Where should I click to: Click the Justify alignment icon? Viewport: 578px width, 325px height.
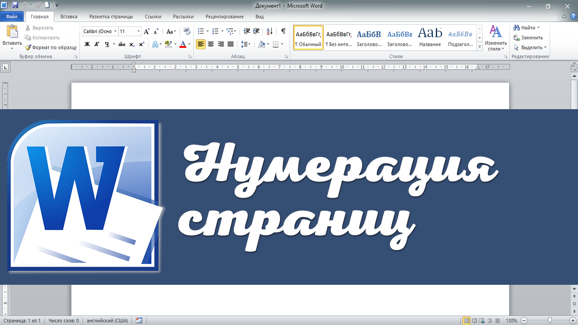pos(231,44)
